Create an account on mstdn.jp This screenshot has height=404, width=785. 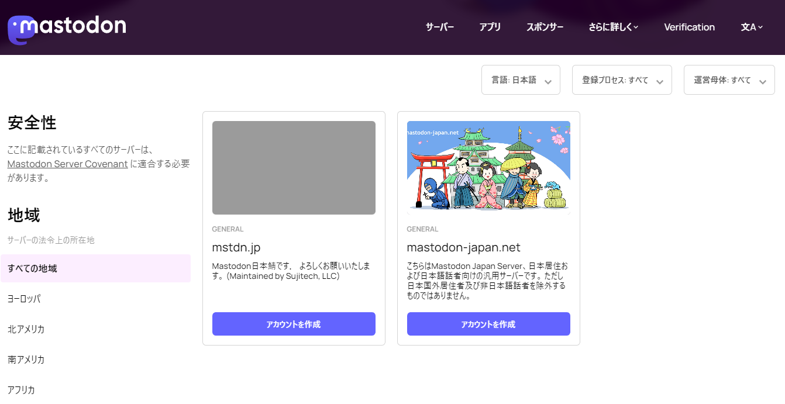pyautogui.click(x=294, y=324)
